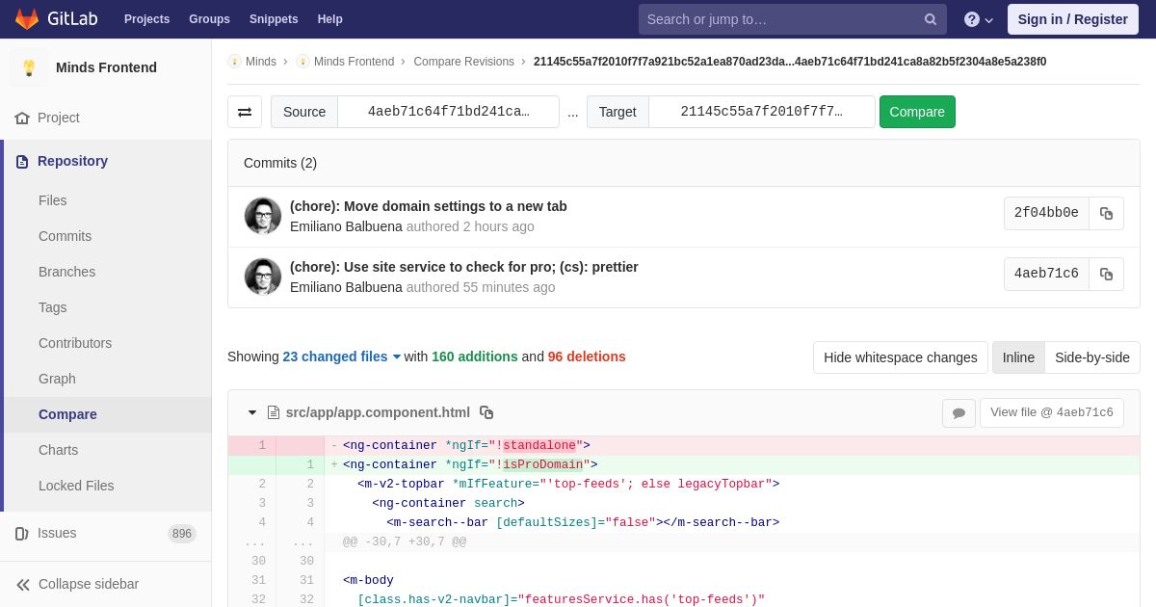Open the help menu question icon

(979, 19)
